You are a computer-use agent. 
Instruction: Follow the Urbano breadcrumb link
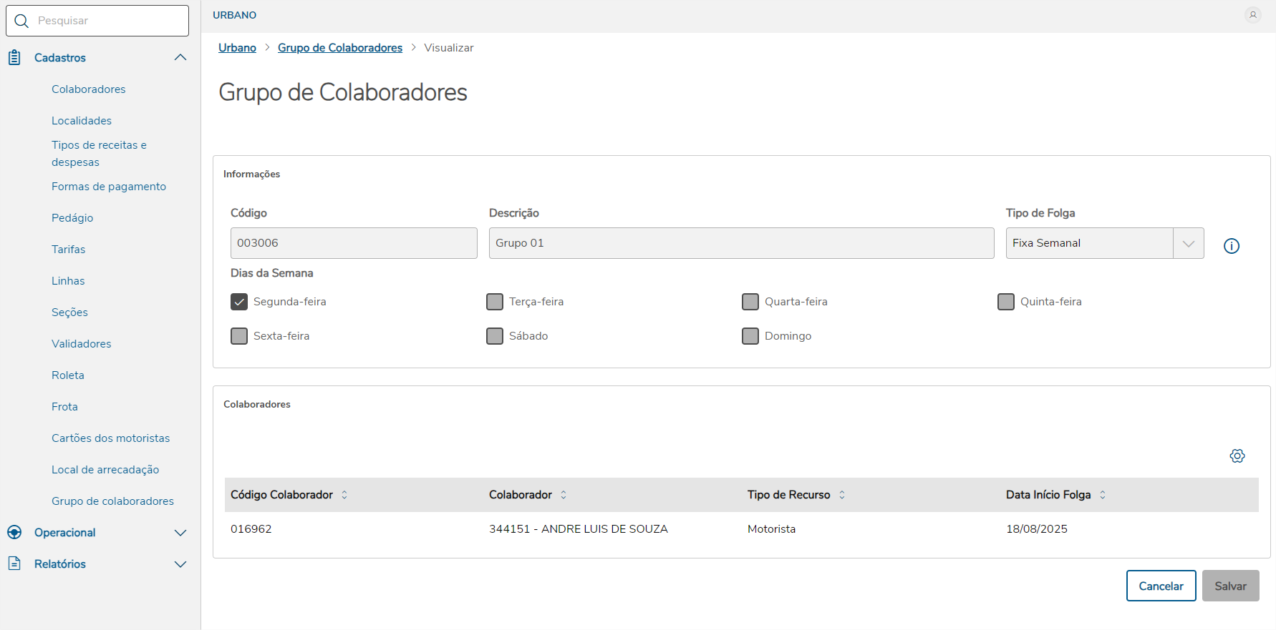coord(237,48)
